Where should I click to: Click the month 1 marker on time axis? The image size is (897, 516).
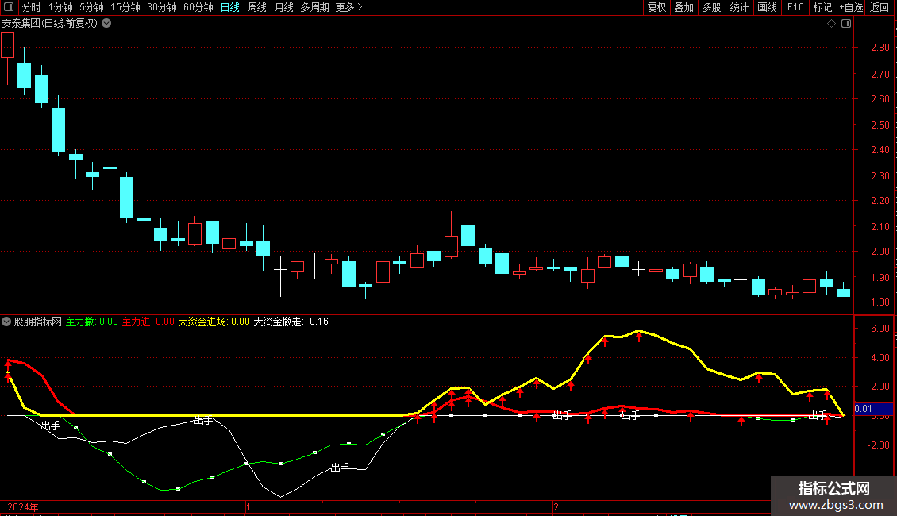248,506
